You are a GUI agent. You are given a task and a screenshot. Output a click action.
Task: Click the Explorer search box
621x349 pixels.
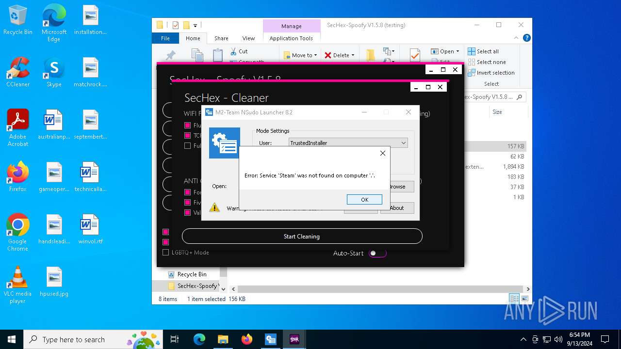493,97
